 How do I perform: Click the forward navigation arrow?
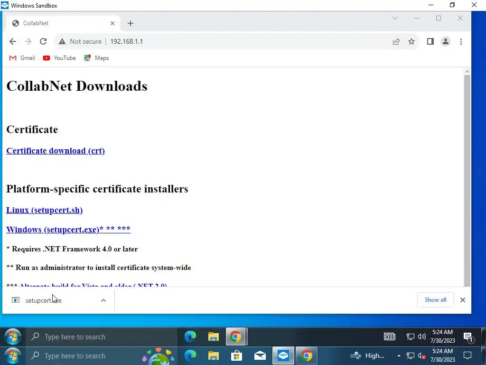(x=28, y=41)
